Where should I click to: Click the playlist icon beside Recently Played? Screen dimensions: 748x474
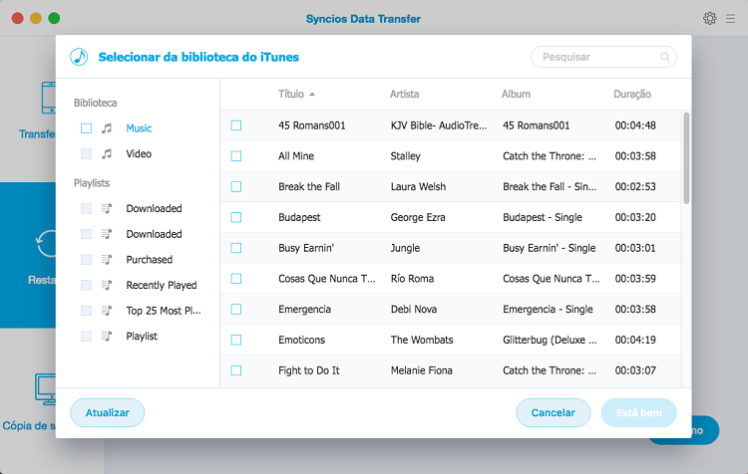click(x=107, y=285)
